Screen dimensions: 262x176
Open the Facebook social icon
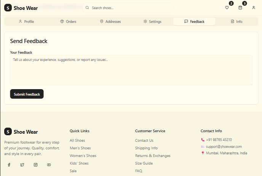9,165
